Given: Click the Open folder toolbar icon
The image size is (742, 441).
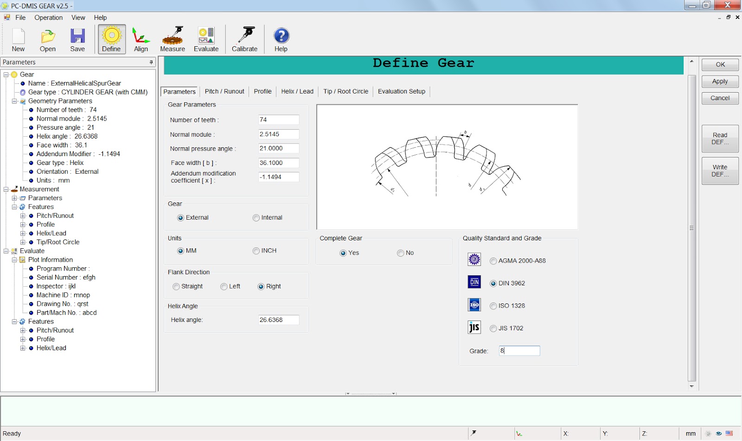Looking at the screenshot, I should click(48, 36).
